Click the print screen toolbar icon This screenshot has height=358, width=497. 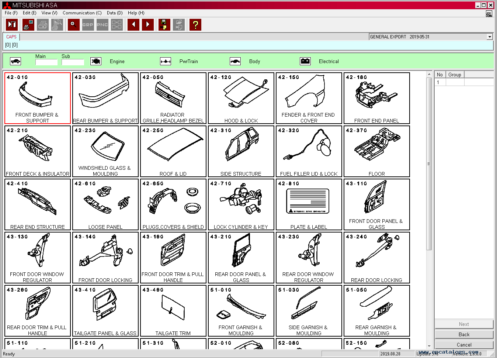click(x=28, y=25)
